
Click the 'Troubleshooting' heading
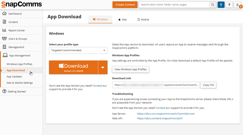(x=123, y=94)
